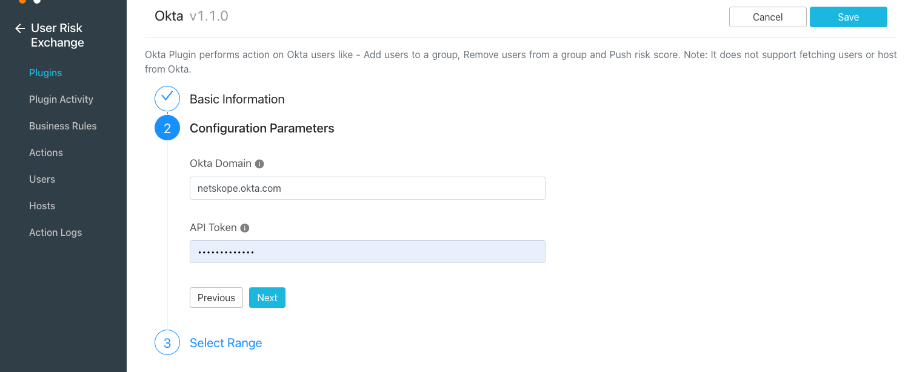This screenshot has width=908, height=372.
Task: Open the Actions sidebar item
Action: (x=46, y=152)
